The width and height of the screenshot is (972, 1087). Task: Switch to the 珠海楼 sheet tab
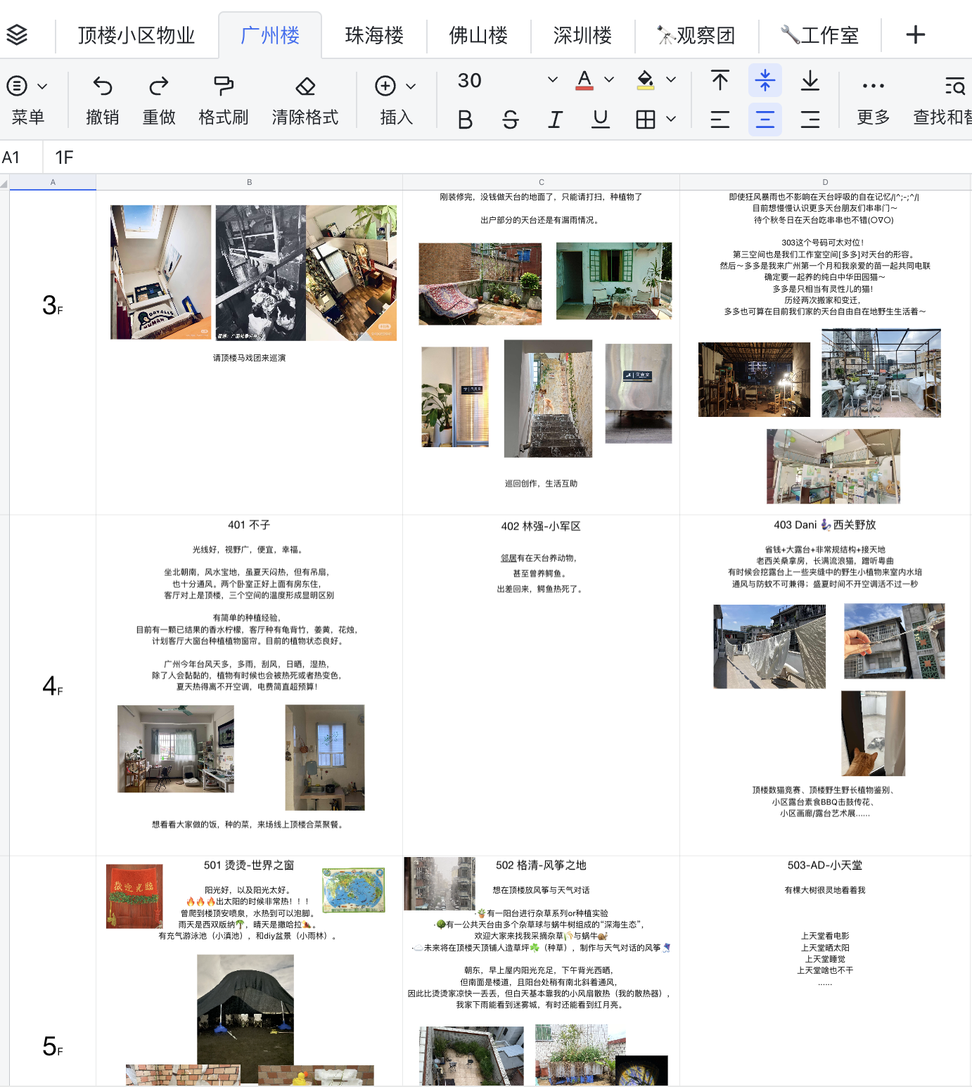[x=374, y=35]
